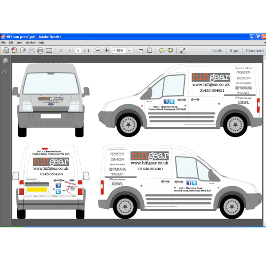Screen dimensions: 266x266
Task: Open the Help menu
Action: (41, 43)
